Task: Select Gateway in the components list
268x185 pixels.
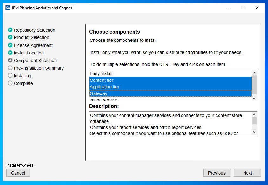Action: click(170, 93)
